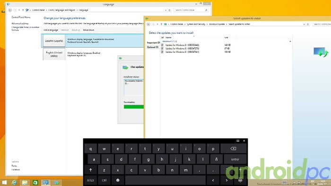Open the Store app on the taskbar
Image resolution: width=331 pixels, height=186 pixels.
[35, 182]
